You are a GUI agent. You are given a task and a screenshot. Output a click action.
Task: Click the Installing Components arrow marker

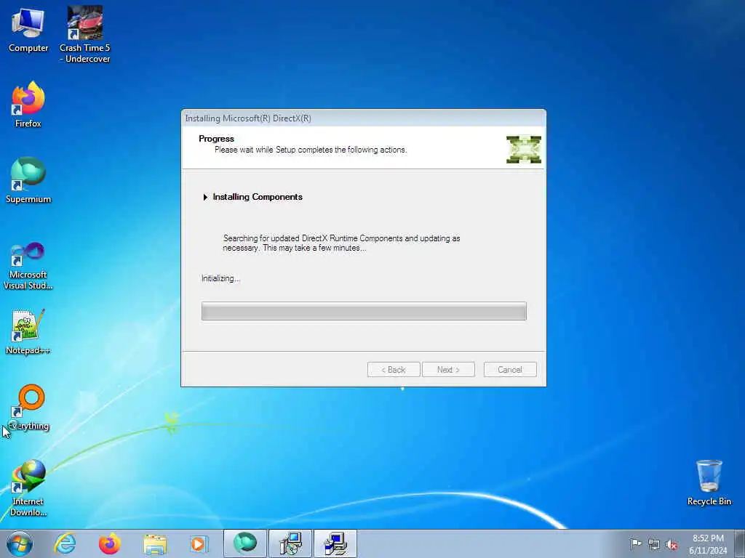pyautogui.click(x=205, y=197)
